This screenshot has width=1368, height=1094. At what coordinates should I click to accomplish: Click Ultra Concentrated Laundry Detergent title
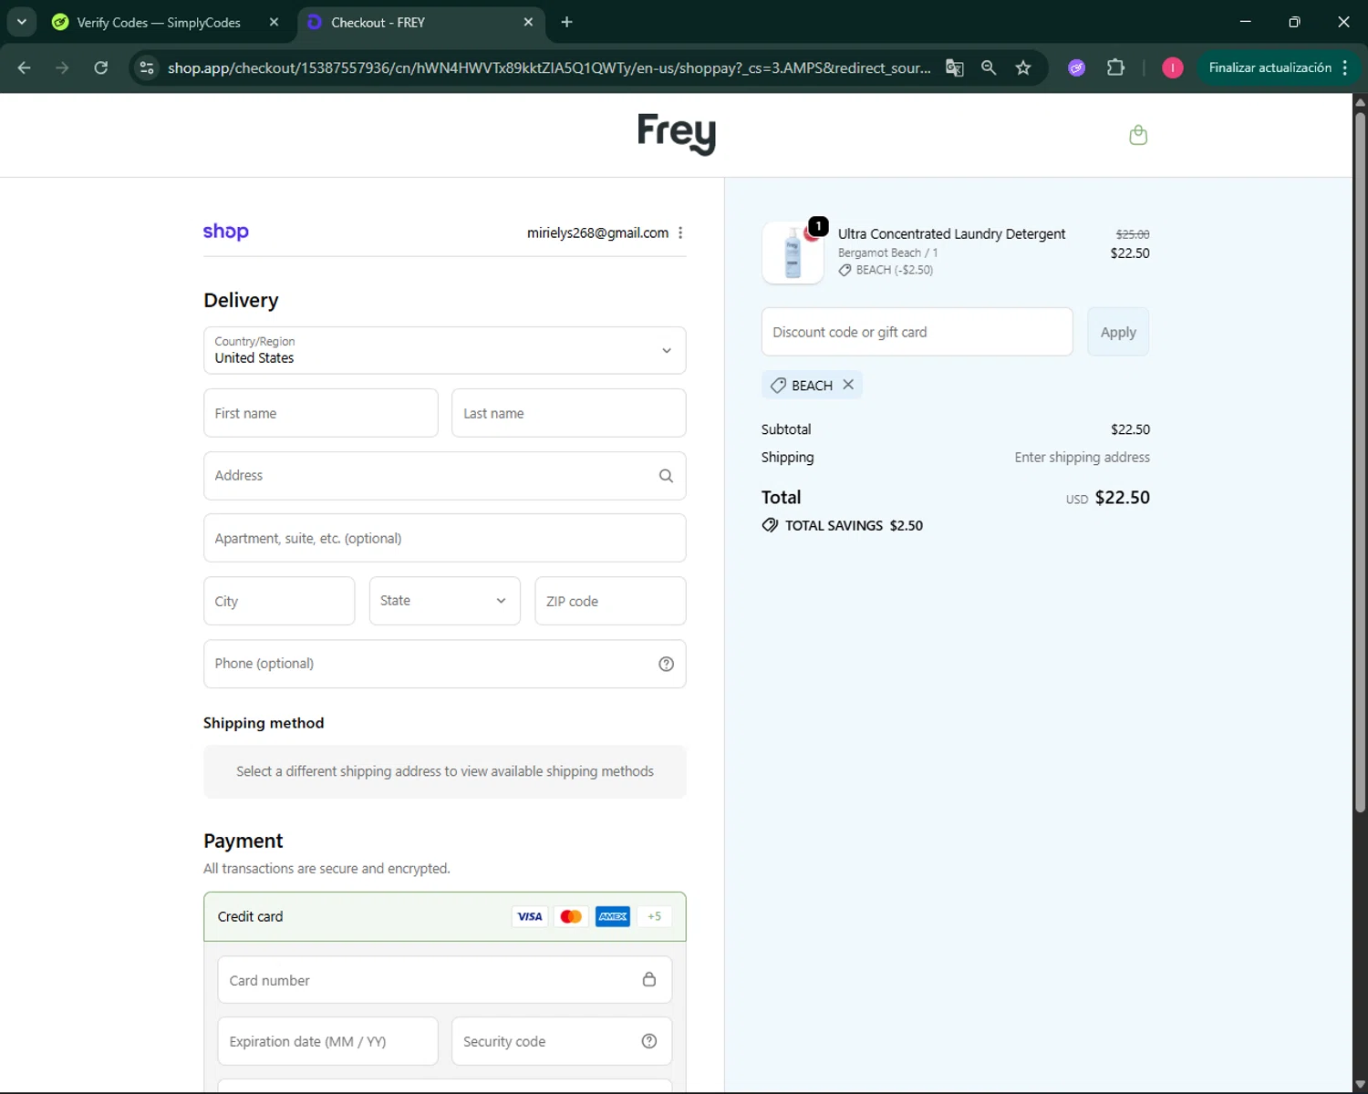click(951, 234)
